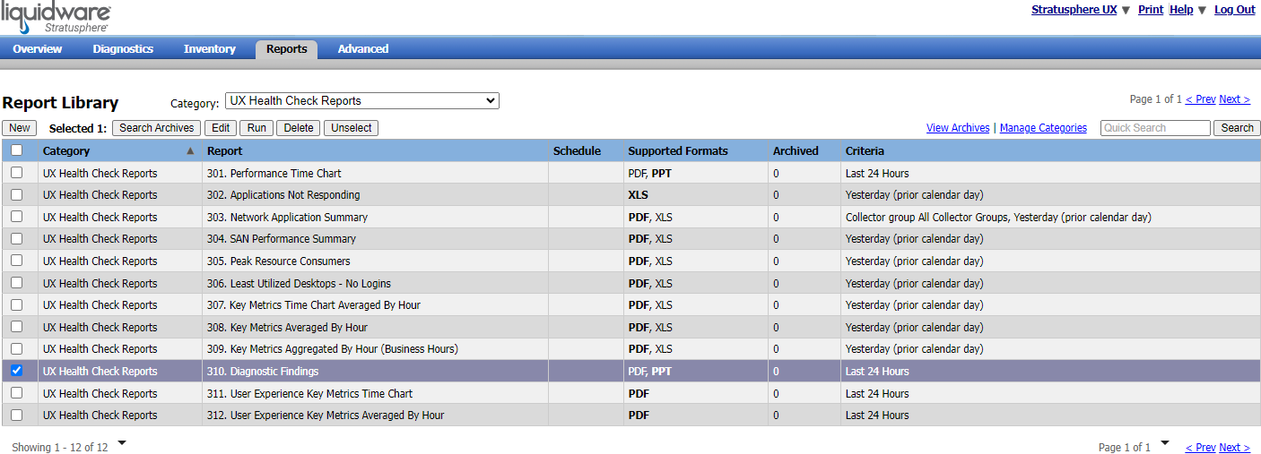1261x454 pixels.
Task: Click the Print link
Action: 1151,10
